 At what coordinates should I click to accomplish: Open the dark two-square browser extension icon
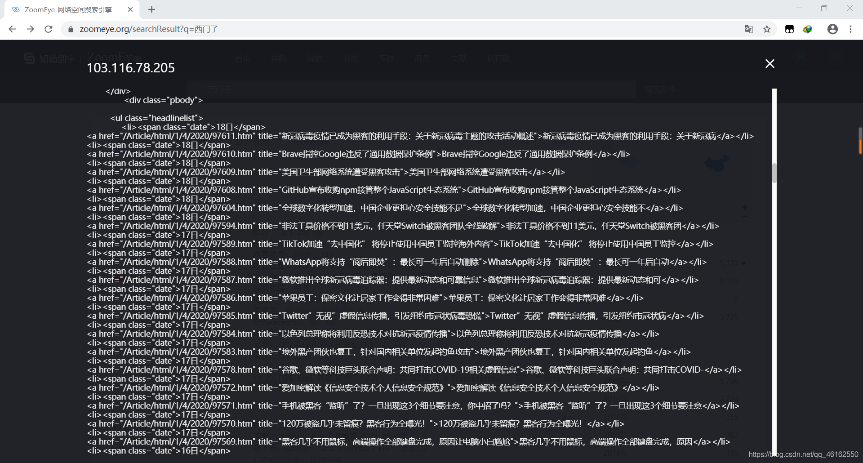pos(789,29)
